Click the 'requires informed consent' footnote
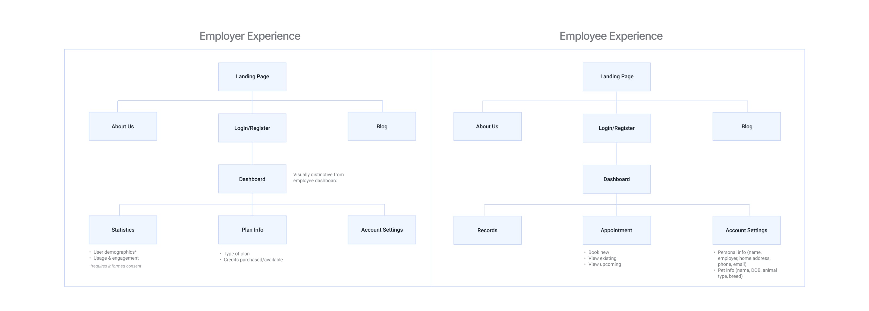The image size is (869, 311). point(116,266)
